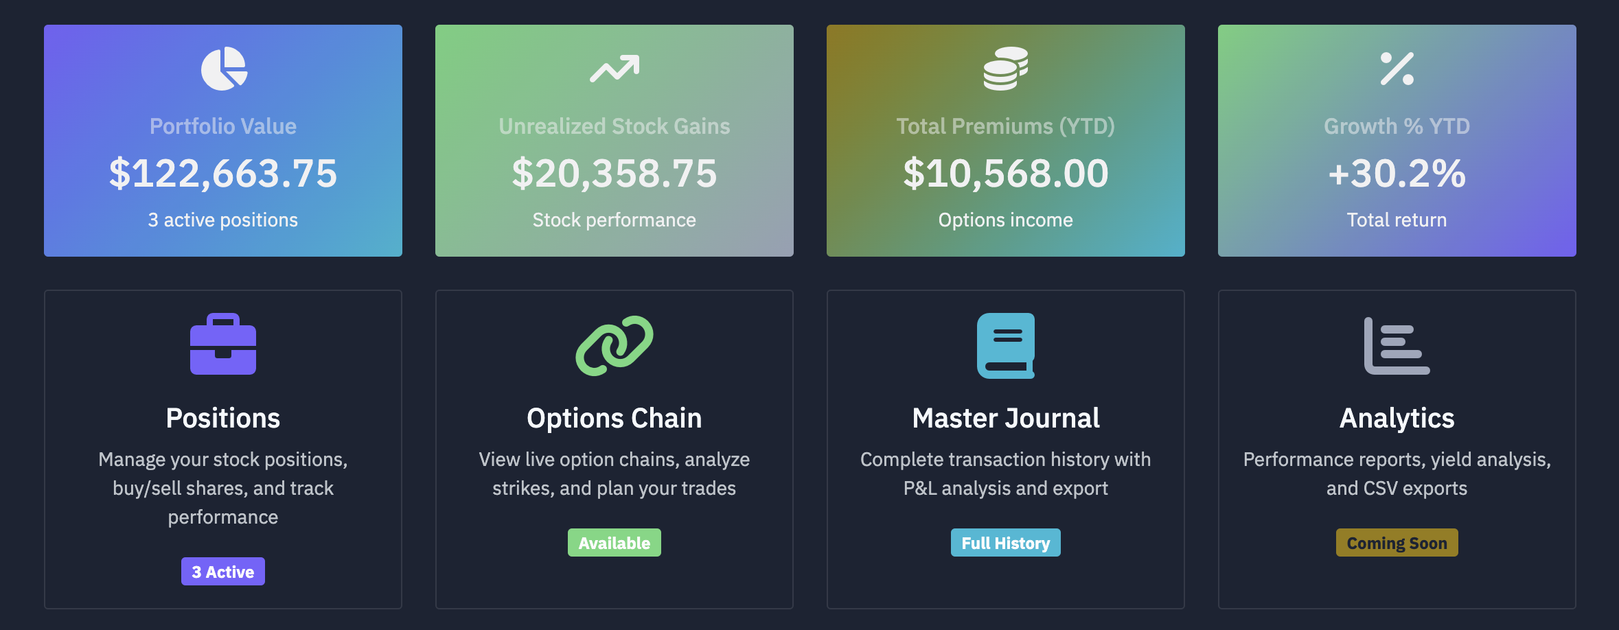1619x630 pixels.
Task: Select the Growth % YTD card
Action: coord(1397,141)
